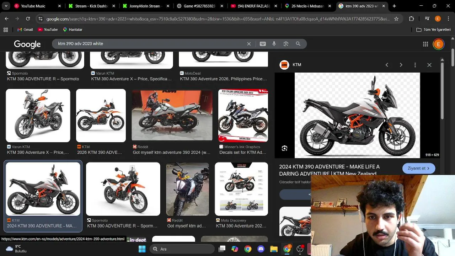Show next image in preview panel
This screenshot has height=256, width=455.
coord(401,65)
